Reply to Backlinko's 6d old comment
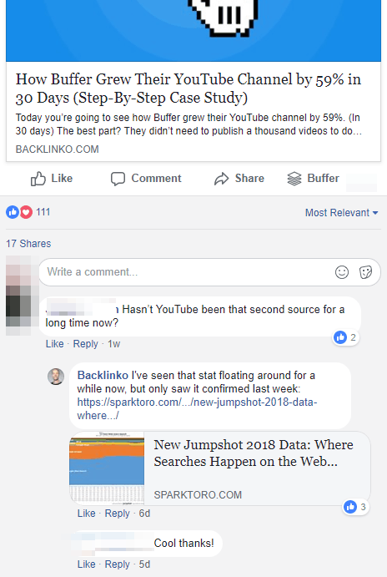 pos(118,514)
